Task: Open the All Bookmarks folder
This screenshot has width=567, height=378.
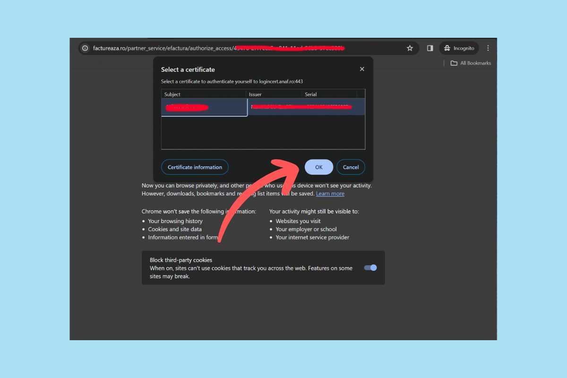Action: 471,63
